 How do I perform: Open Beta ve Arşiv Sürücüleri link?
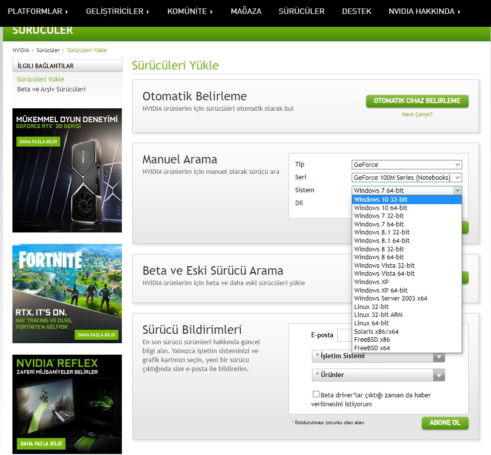click(51, 89)
